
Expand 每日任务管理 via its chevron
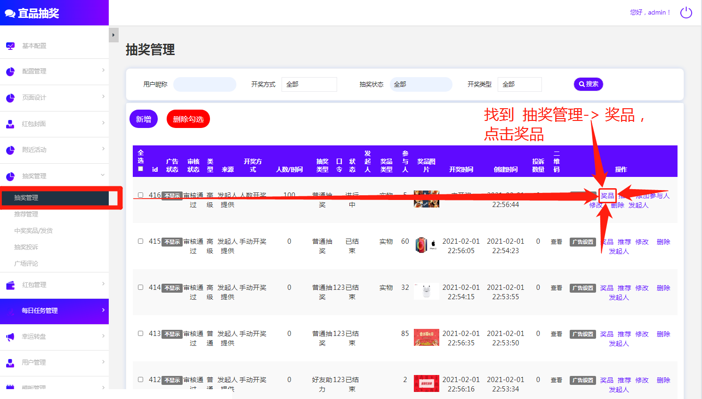coord(104,310)
